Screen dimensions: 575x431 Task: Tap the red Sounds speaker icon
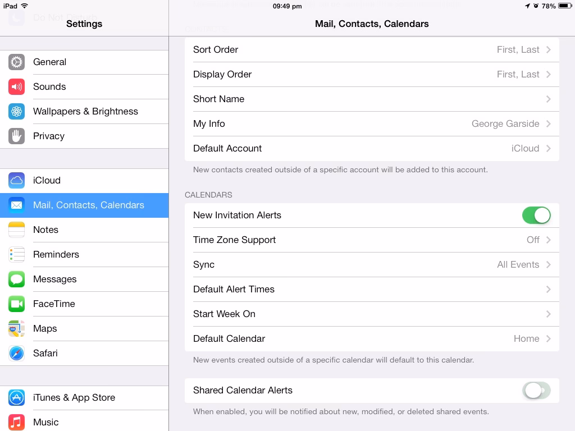[16, 86]
